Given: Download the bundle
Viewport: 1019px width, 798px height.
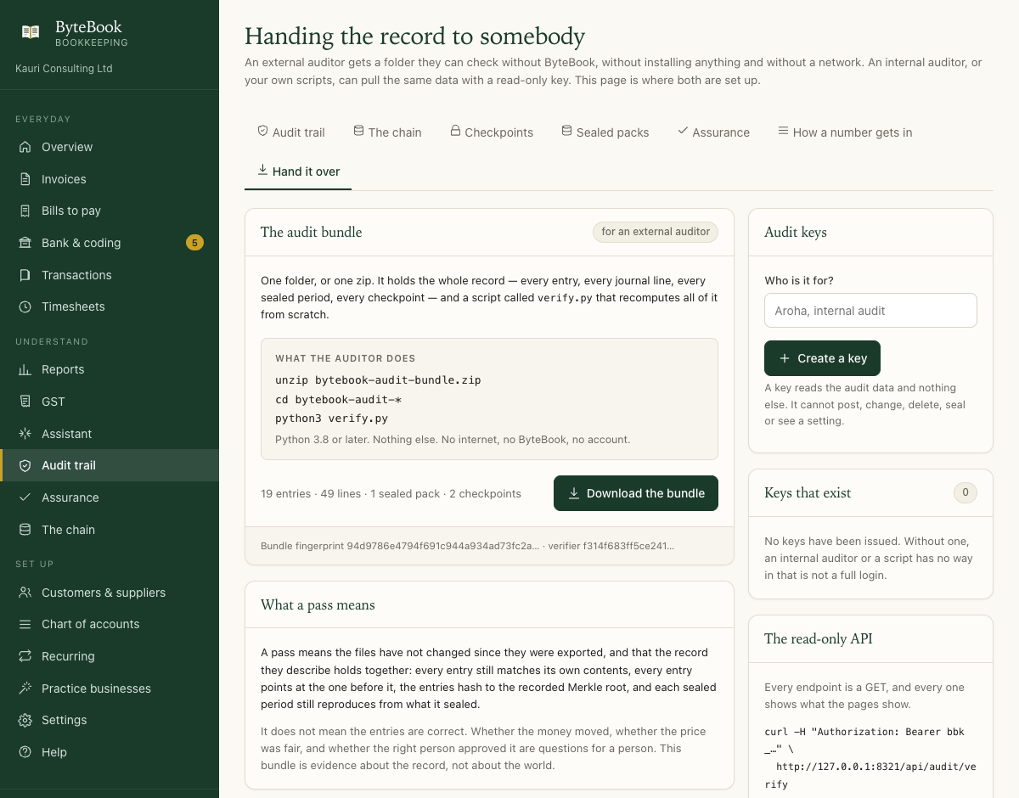Looking at the screenshot, I should point(636,493).
